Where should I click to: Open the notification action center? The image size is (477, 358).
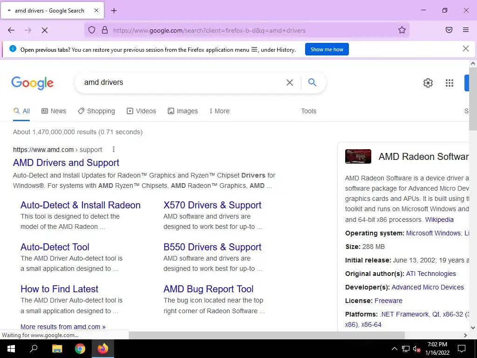pos(462,349)
